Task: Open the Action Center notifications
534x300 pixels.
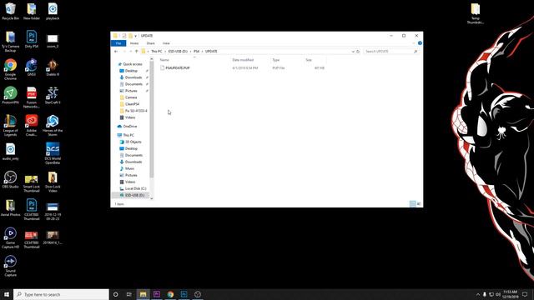Action: (x=525, y=294)
